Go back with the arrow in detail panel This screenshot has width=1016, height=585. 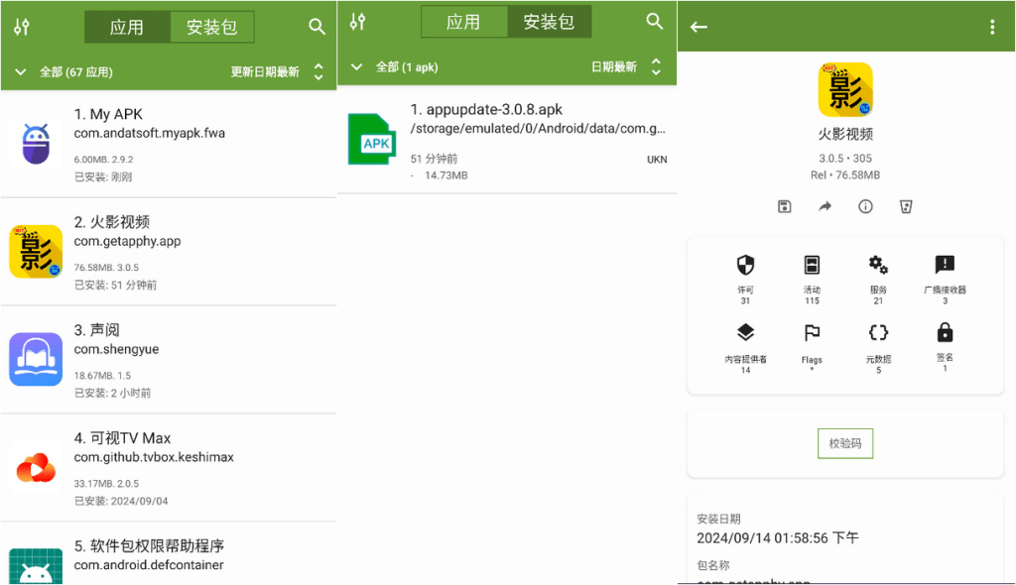698,27
